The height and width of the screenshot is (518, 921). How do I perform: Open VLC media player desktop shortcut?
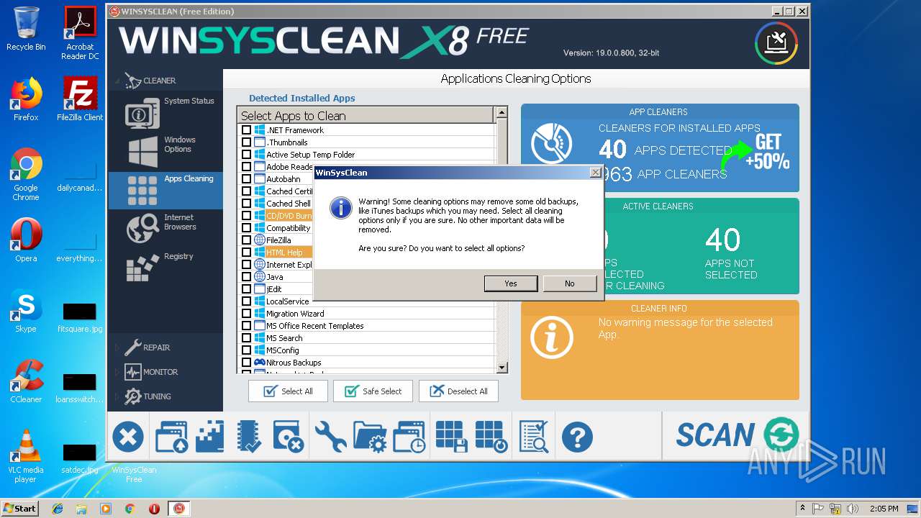26,456
